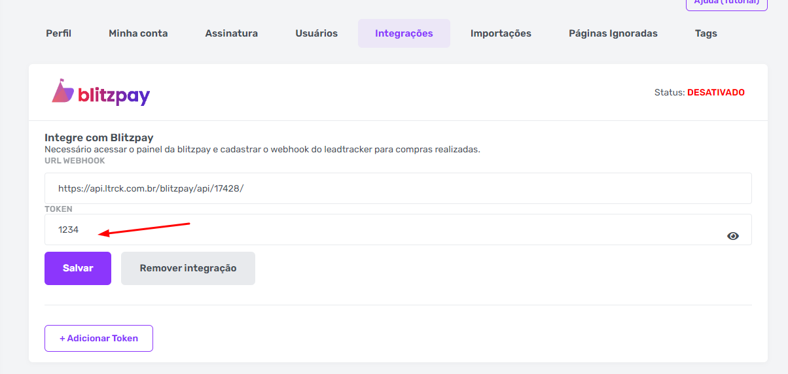Open the Importações tab

501,33
